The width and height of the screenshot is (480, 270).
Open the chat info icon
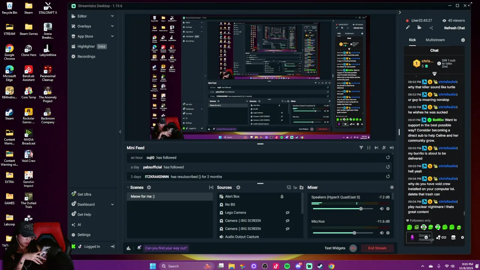pyautogui.click(x=463, y=40)
